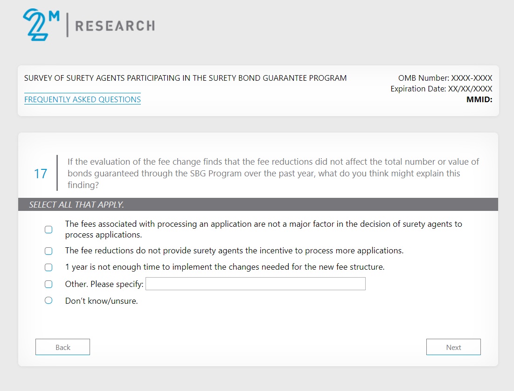Click the '1 year is not enough time' label
This screenshot has width=514, height=391.
(224, 267)
